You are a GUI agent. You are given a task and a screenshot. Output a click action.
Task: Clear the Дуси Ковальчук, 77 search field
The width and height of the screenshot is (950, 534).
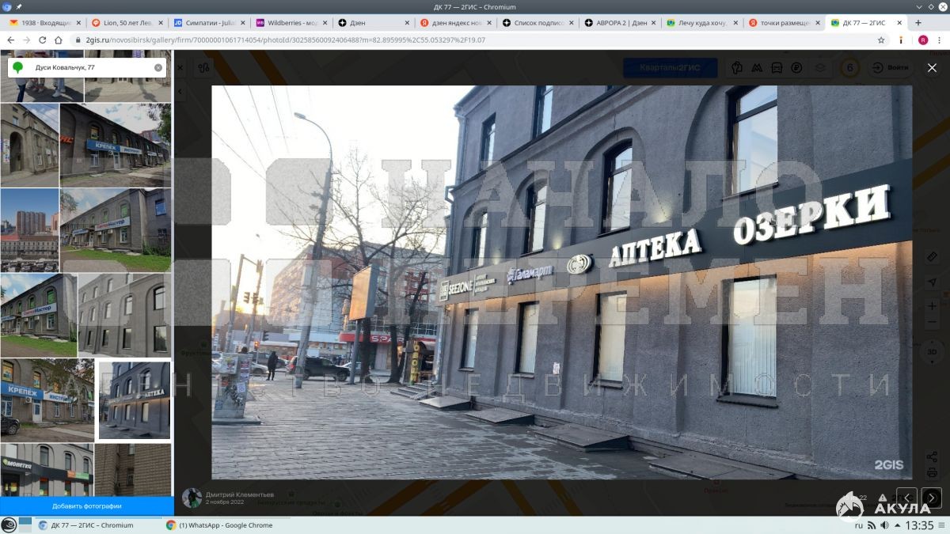(158, 68)
